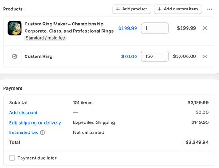
Task: Click the Custom Ring placeholder image icon
Action: [15, 56]
